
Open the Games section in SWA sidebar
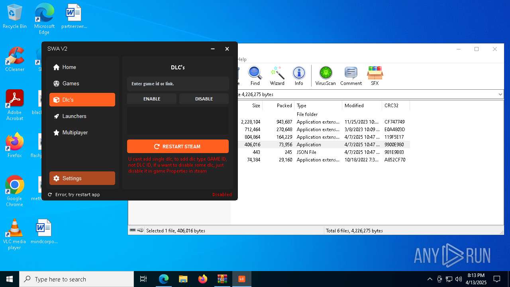pos(82,83)
